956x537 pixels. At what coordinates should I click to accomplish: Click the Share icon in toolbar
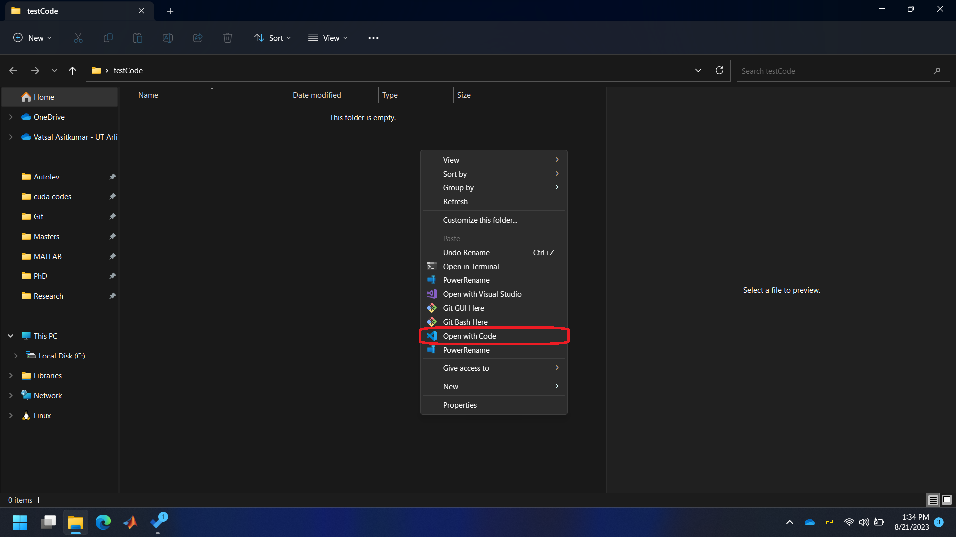198,38
